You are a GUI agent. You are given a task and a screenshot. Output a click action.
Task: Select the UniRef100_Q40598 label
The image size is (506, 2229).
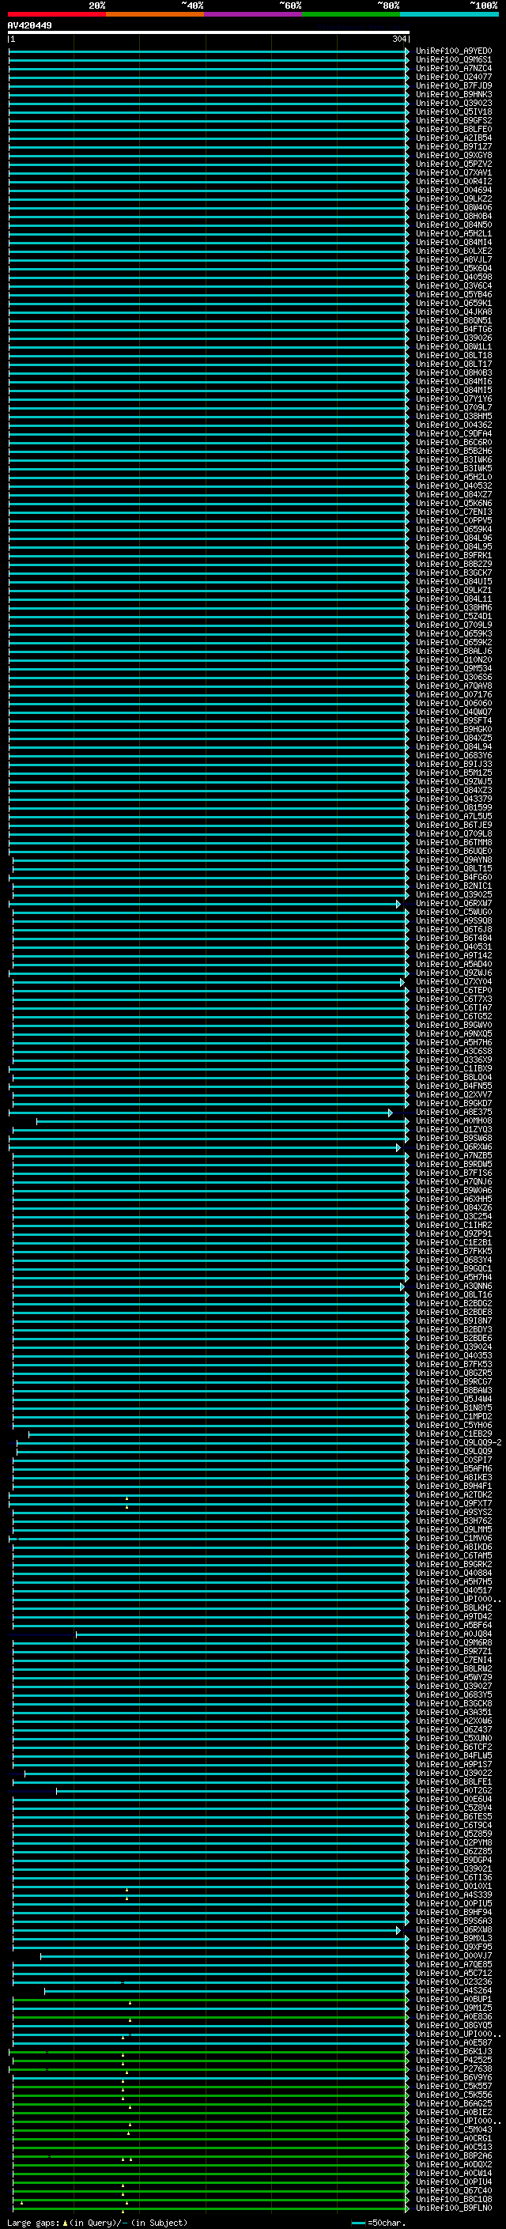point(453,277)
